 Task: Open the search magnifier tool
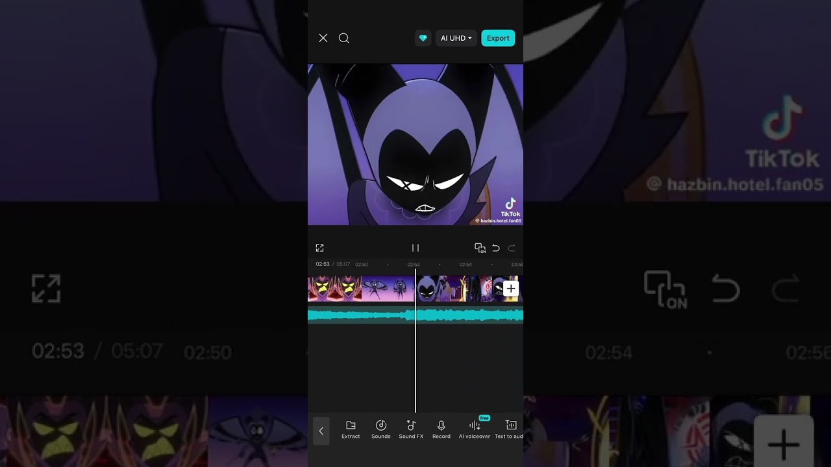coord(344,38)
